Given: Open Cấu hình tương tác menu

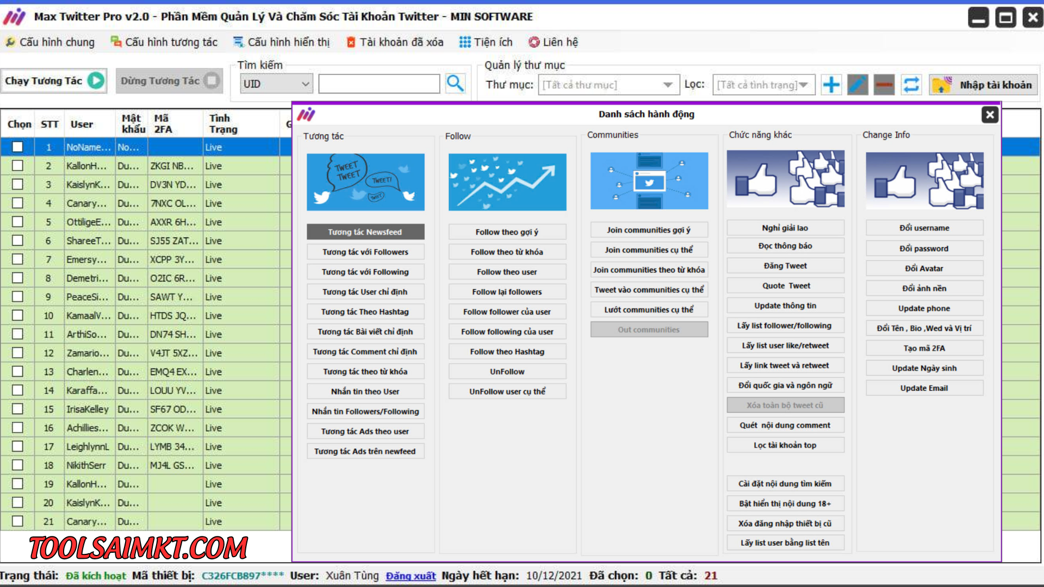Looking at the screenshot, I should (164, 42).
